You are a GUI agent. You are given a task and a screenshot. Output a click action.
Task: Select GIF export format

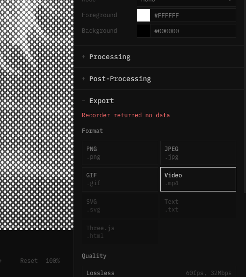click(120, 179)
